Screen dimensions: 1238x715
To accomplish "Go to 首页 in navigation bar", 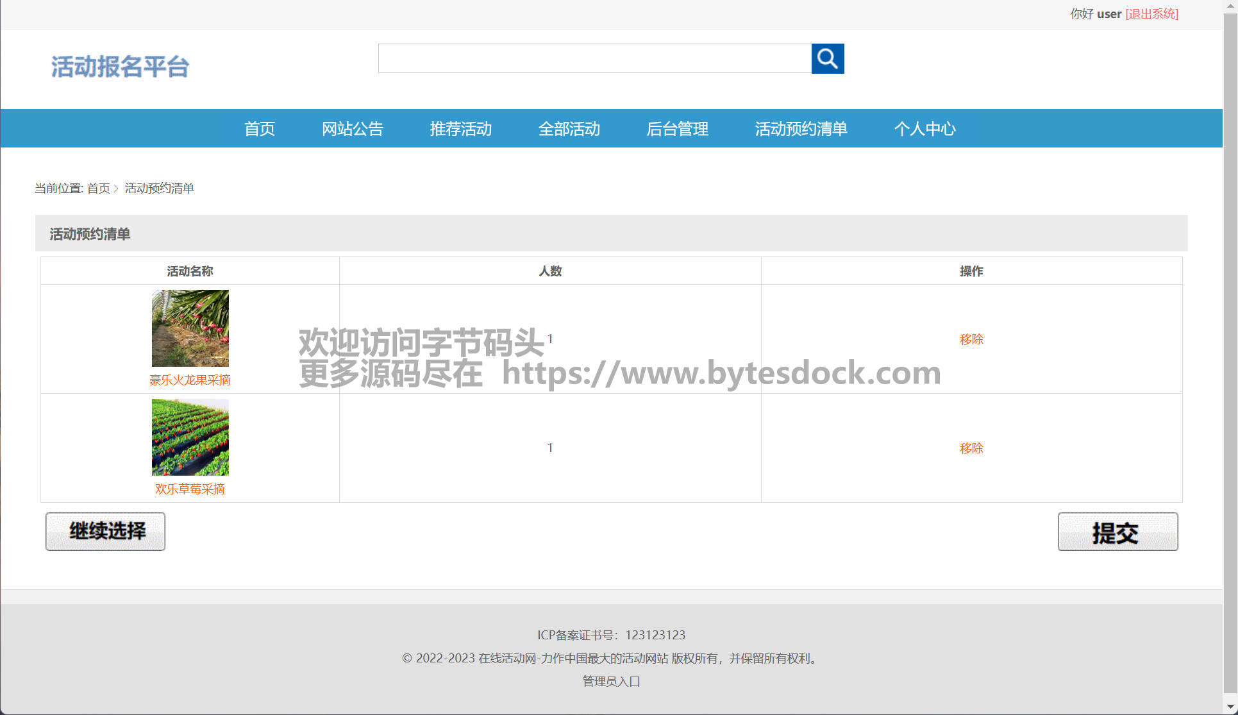I will pos(260,129).
